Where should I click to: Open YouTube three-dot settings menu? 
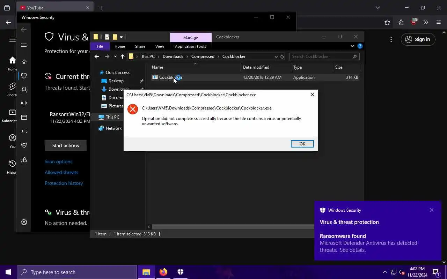(391, 39)
